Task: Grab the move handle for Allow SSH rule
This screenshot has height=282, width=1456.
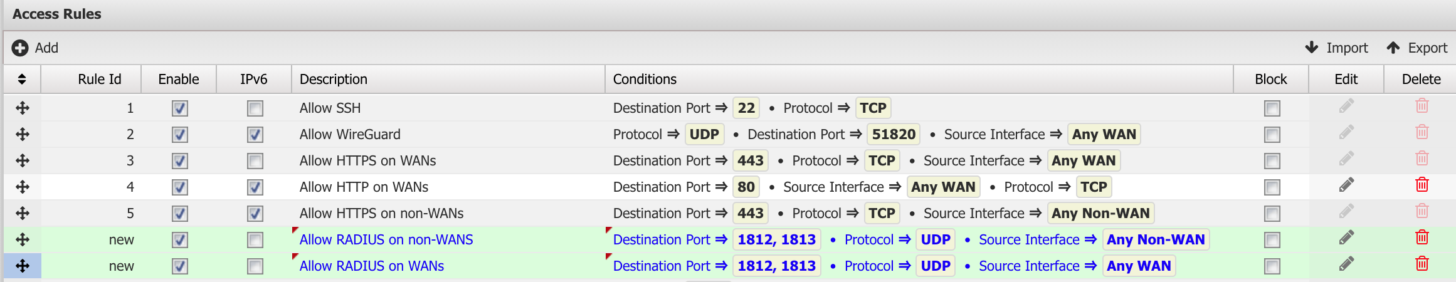Action: point(23,108)
